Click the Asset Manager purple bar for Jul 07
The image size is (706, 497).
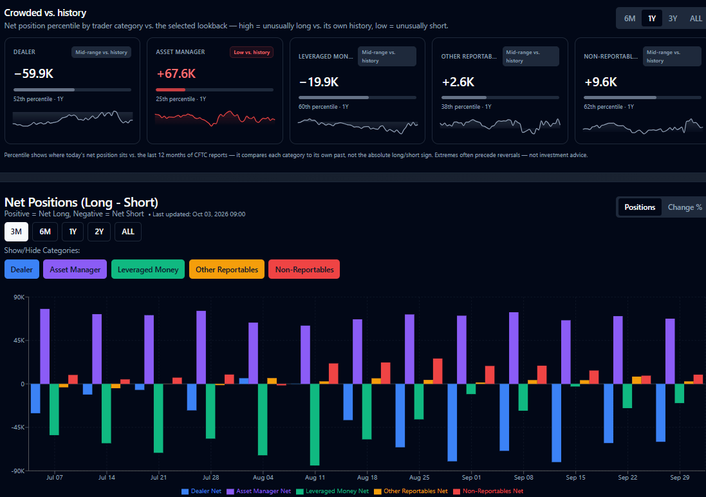coord(45,346)
